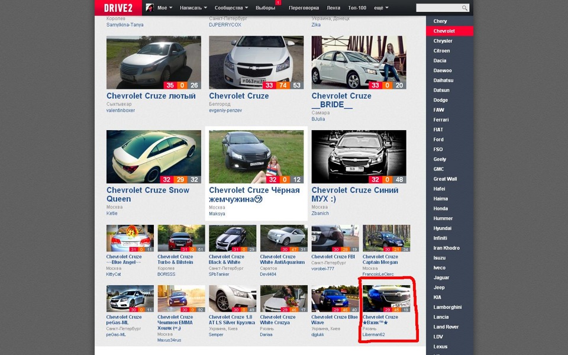568x355 pixels.
Task: Click the search magnifier icon
Action: click(x=464, y=8)
